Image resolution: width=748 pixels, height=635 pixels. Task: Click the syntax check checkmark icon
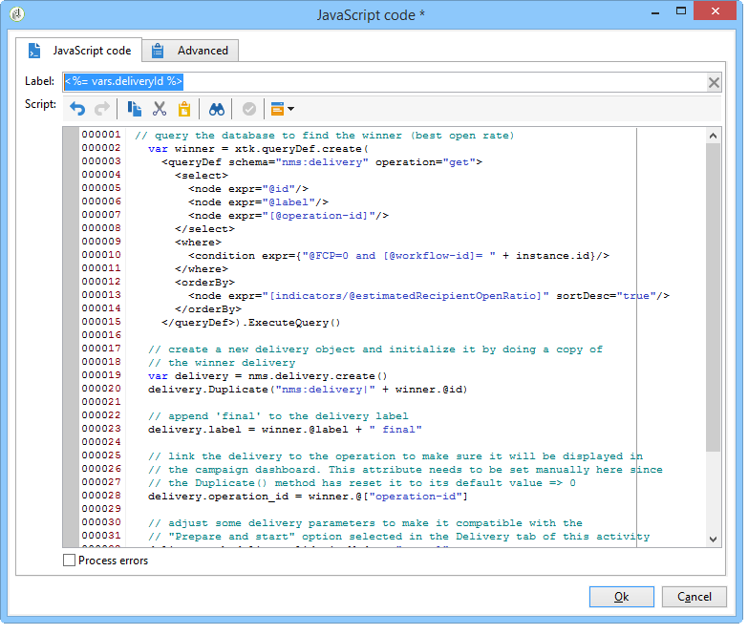[x=248, y=109]
